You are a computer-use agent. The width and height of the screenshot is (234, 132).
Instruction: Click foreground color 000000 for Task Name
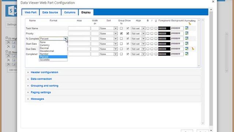164,28
